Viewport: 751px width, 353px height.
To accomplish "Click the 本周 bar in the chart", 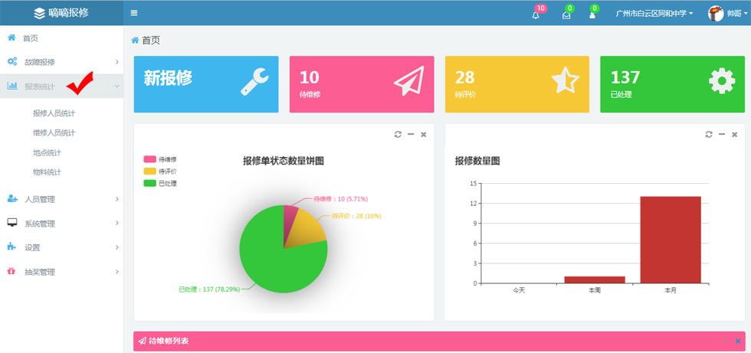I will [x=595, y=279].
